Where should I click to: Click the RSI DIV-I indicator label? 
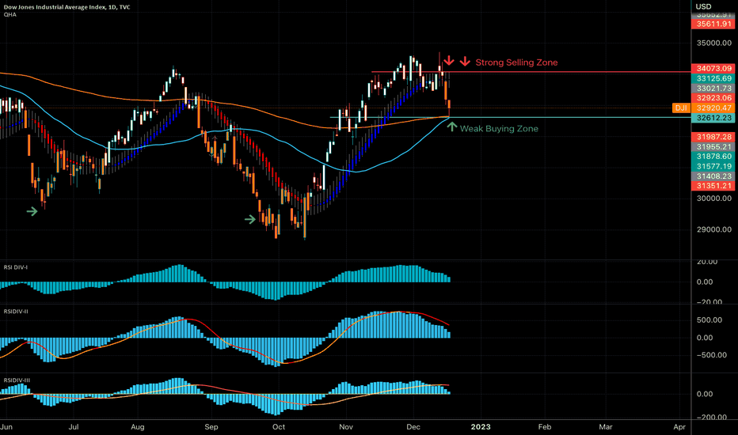click(x=16, y=267)
